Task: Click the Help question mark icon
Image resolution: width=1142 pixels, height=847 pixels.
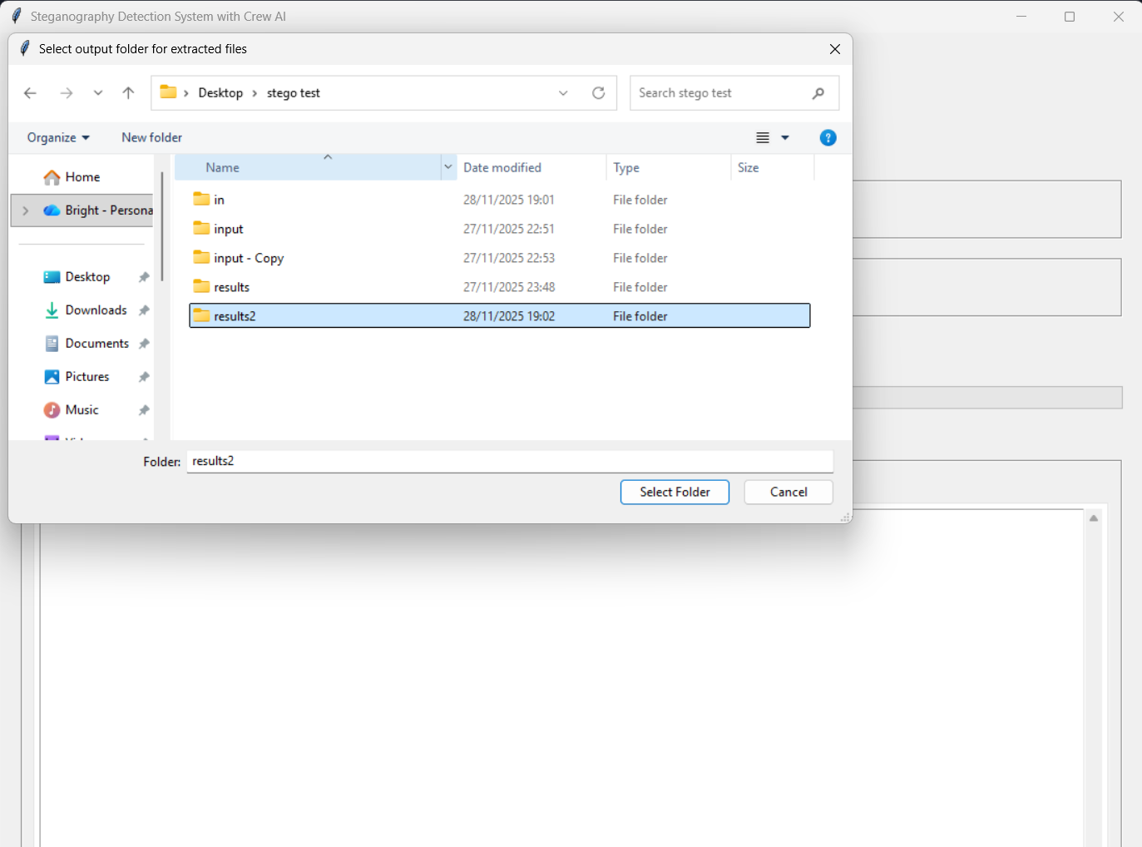Action: click(828, 137)
